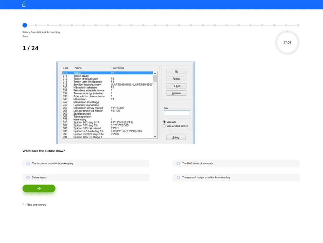Select the 'Visa alla' radio button
Screen dimensions: 323x243
(x=164, y=122)
